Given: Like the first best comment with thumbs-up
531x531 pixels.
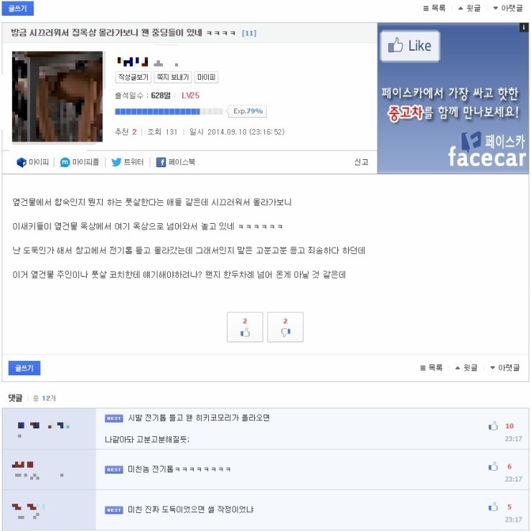Looking at the screenshot, I should (493, 426).
